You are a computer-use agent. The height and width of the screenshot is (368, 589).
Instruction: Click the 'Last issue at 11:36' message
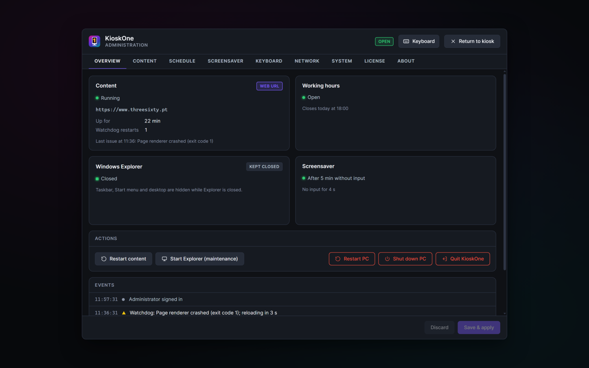pos(154,141)
